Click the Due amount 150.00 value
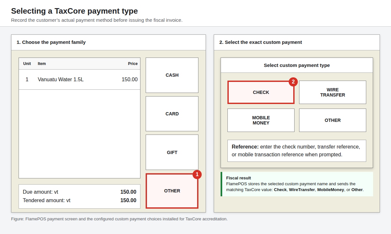This screenshot has width=391, height=234. point(128,192)
